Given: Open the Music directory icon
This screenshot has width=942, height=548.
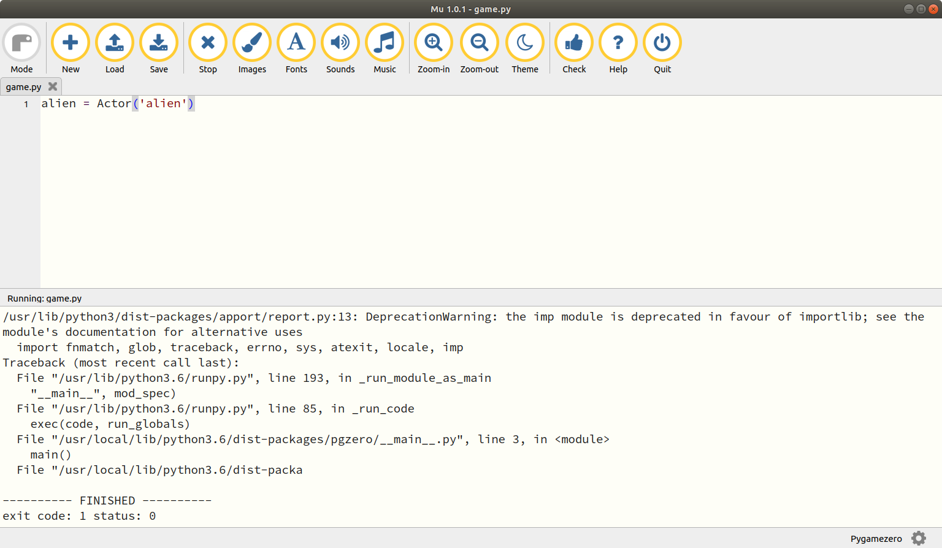Looking at the screenshot, I should coord(385,42).
